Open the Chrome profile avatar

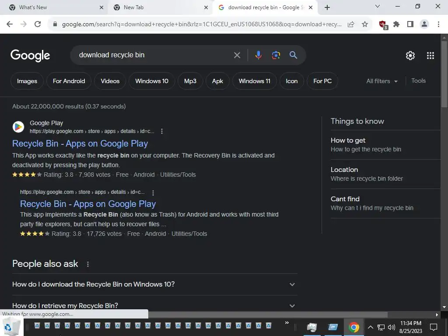(424, 24)
